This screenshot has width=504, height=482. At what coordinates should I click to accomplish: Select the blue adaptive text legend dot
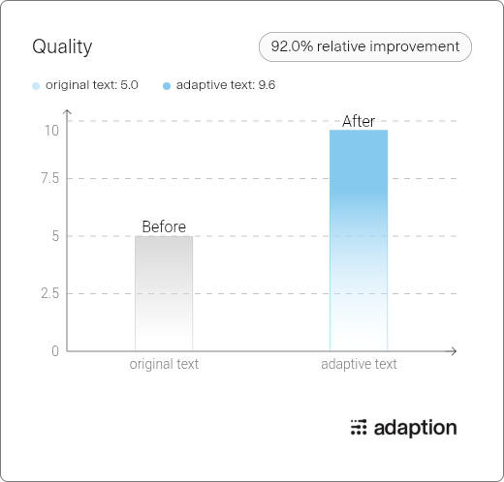pos(167,86)
